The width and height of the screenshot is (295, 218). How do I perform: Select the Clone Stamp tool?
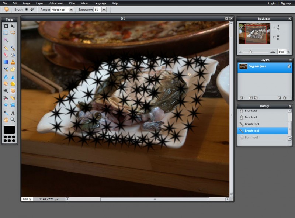click(x=13, y=62)
